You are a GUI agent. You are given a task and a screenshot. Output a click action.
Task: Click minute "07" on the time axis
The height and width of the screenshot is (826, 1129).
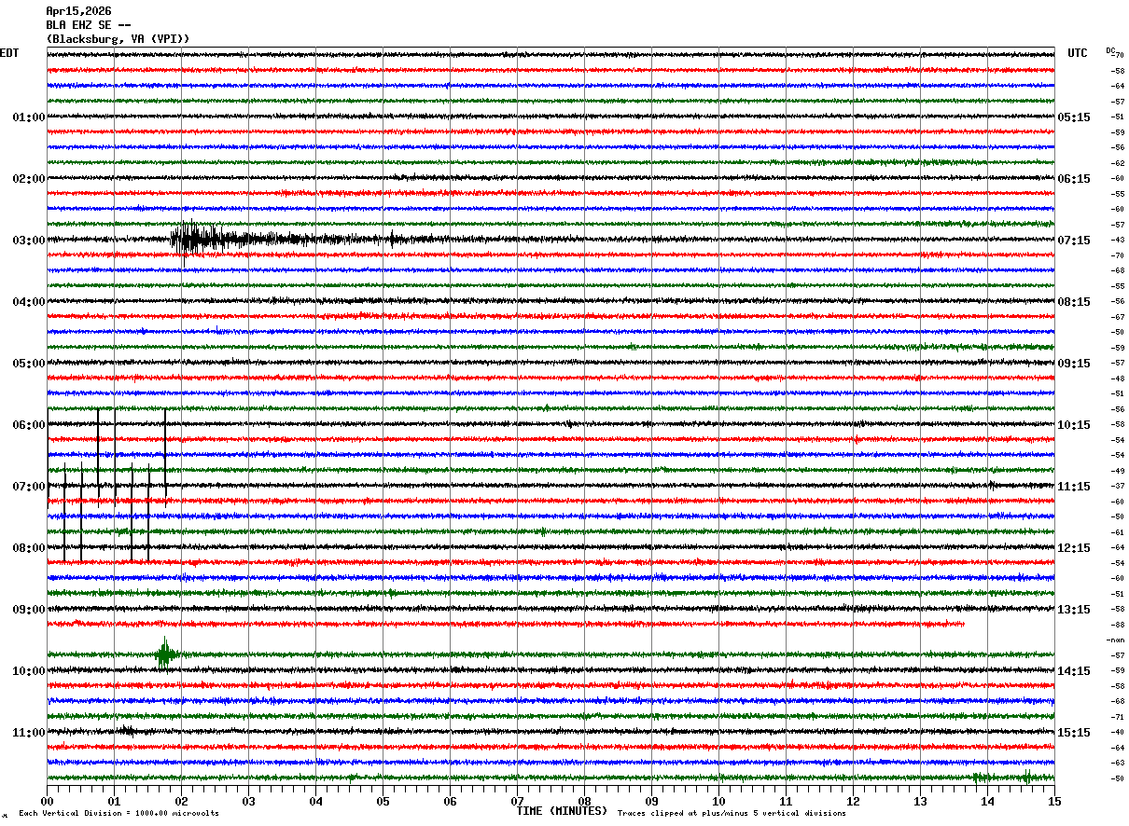pos(517,801)
